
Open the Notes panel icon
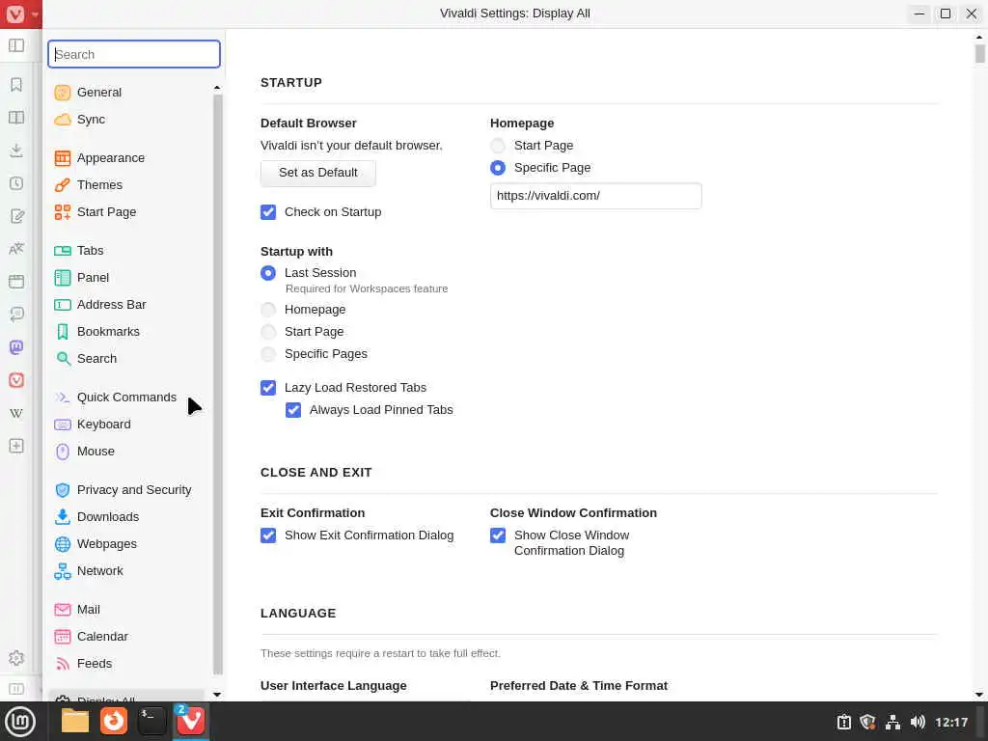(16, 216)
